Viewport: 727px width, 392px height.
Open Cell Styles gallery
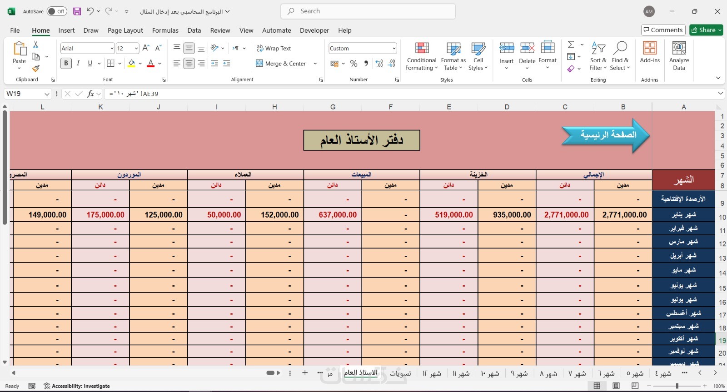tap(478, 56)
